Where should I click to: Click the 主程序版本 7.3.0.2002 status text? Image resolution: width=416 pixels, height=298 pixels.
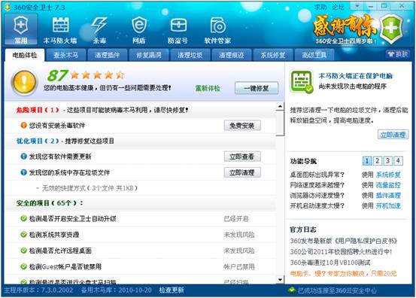click(x=38, y=290)
